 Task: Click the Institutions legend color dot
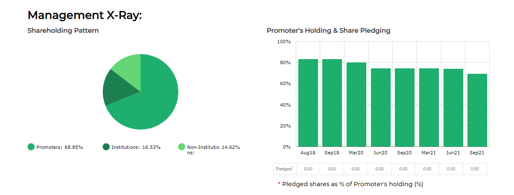tap(106, 147)
